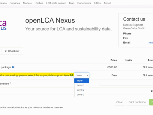This screenshot has height=115, width=153.
Task: Choose Level 1 support option
Action: (82, 85)
